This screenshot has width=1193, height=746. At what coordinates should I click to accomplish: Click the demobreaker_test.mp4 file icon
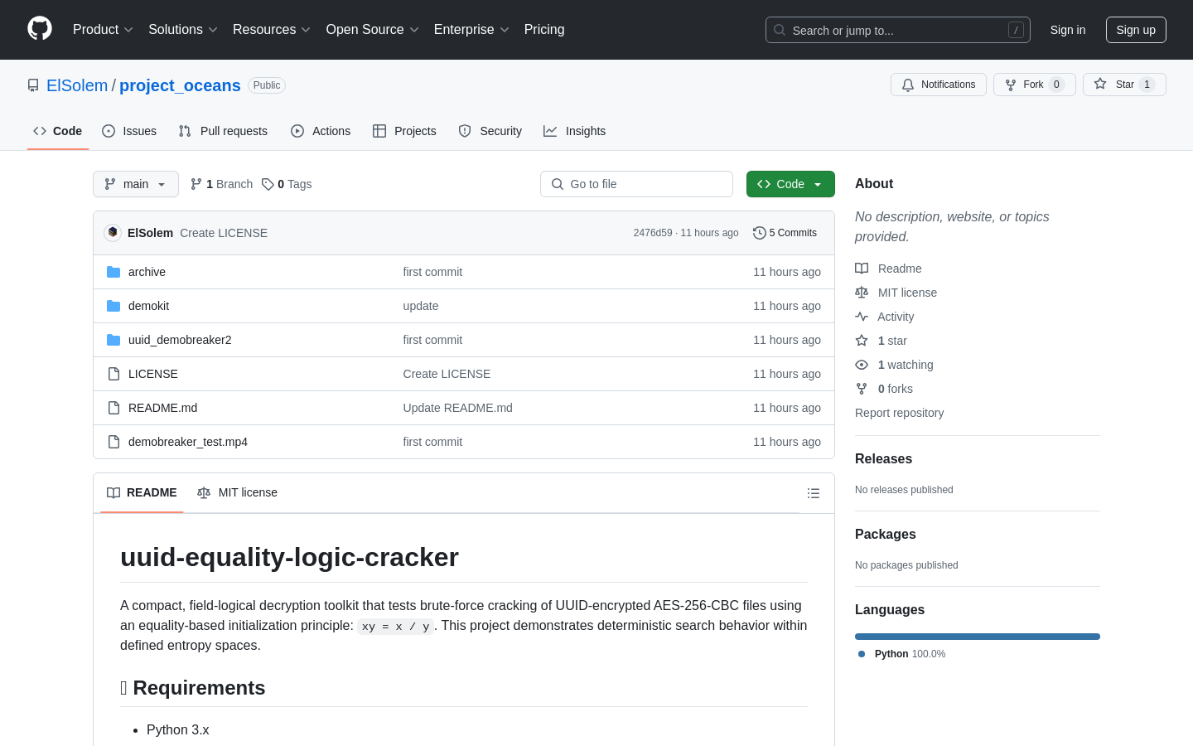point(114,442)
